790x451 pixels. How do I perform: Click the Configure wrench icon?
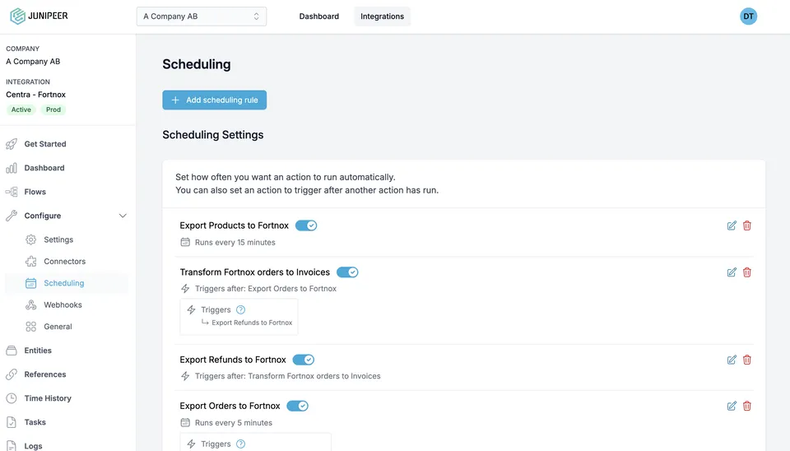coord(11,216)
